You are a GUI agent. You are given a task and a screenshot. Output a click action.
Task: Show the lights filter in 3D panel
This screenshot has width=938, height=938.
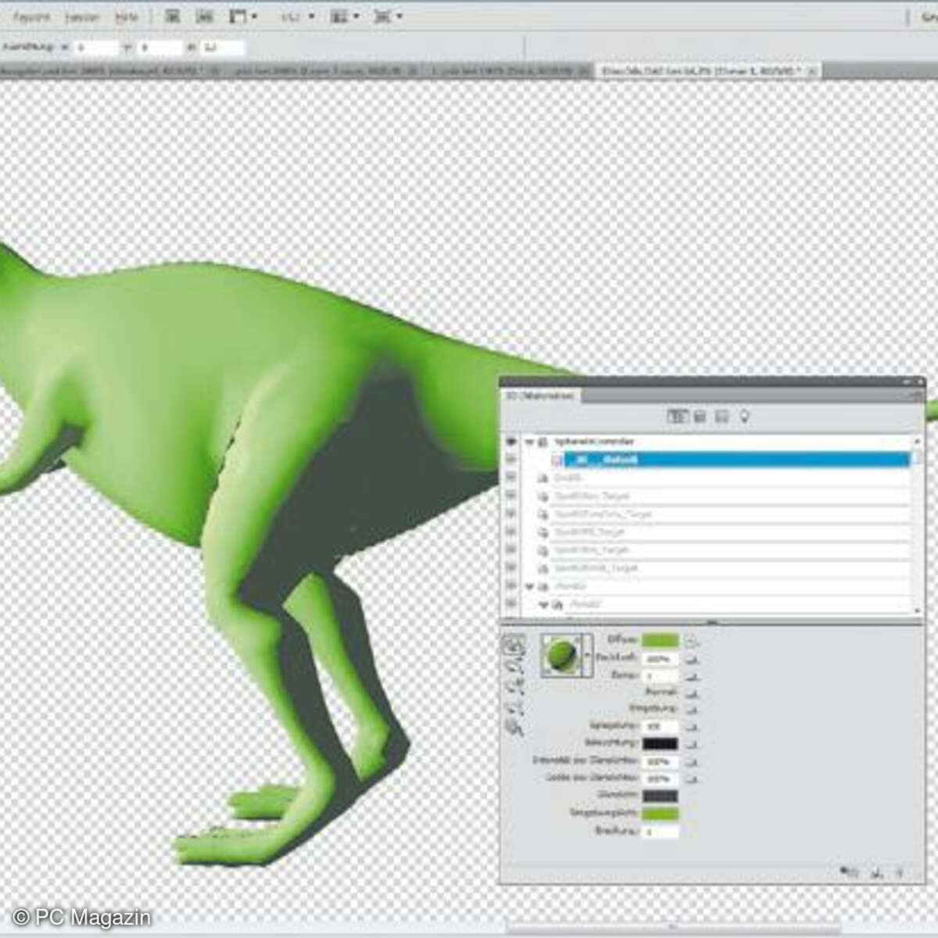(x=744, y=417)
